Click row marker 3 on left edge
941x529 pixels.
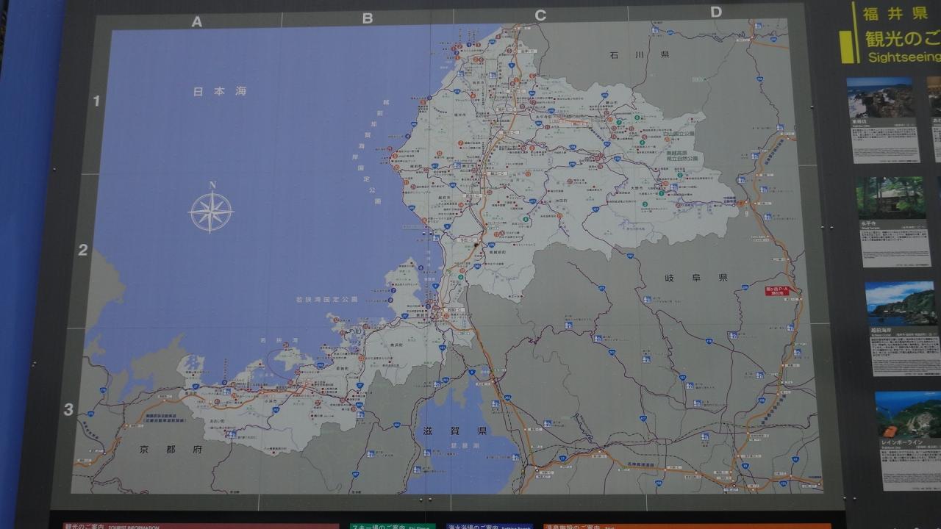click(68, 409)
